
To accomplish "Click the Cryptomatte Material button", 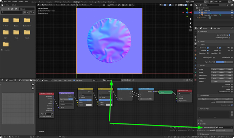I will coord(215,99).
